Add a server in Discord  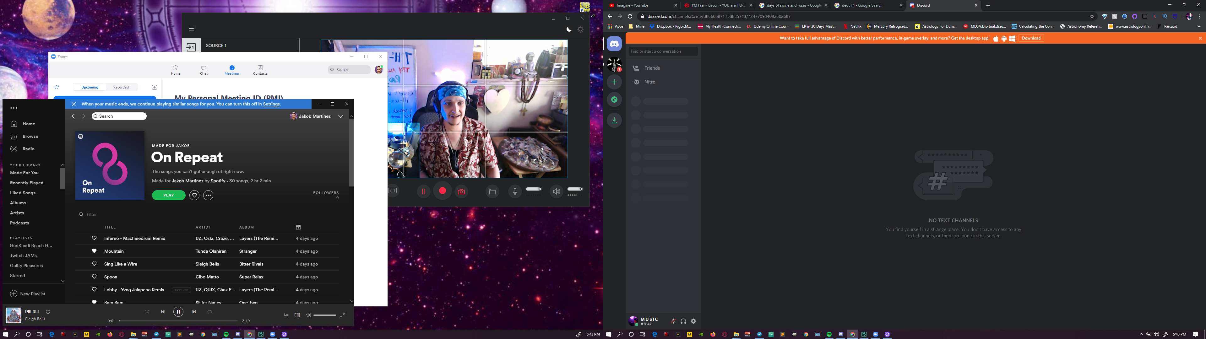[614, 82]
